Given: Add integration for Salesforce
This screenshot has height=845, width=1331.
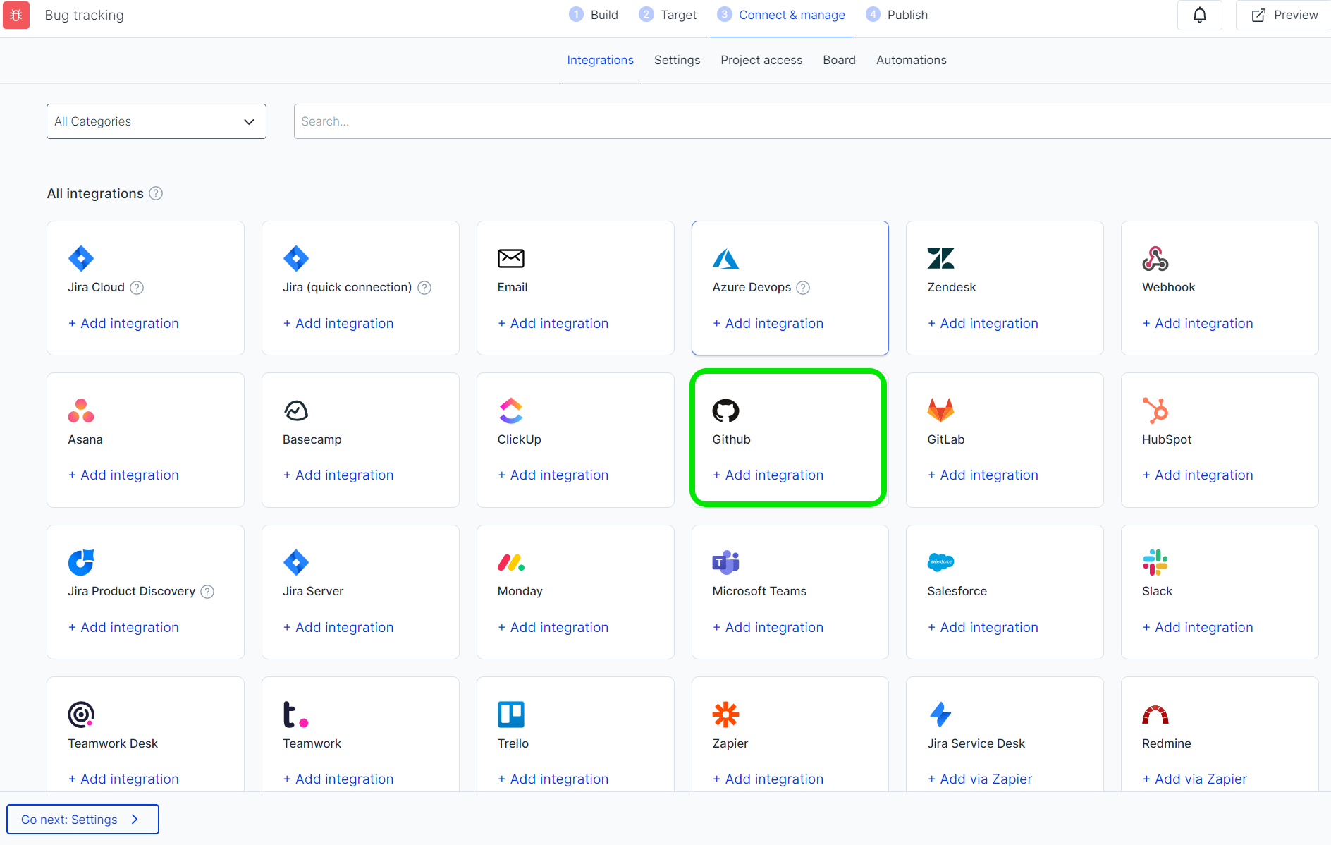Looking at the screenshot, I should [983, 628].
